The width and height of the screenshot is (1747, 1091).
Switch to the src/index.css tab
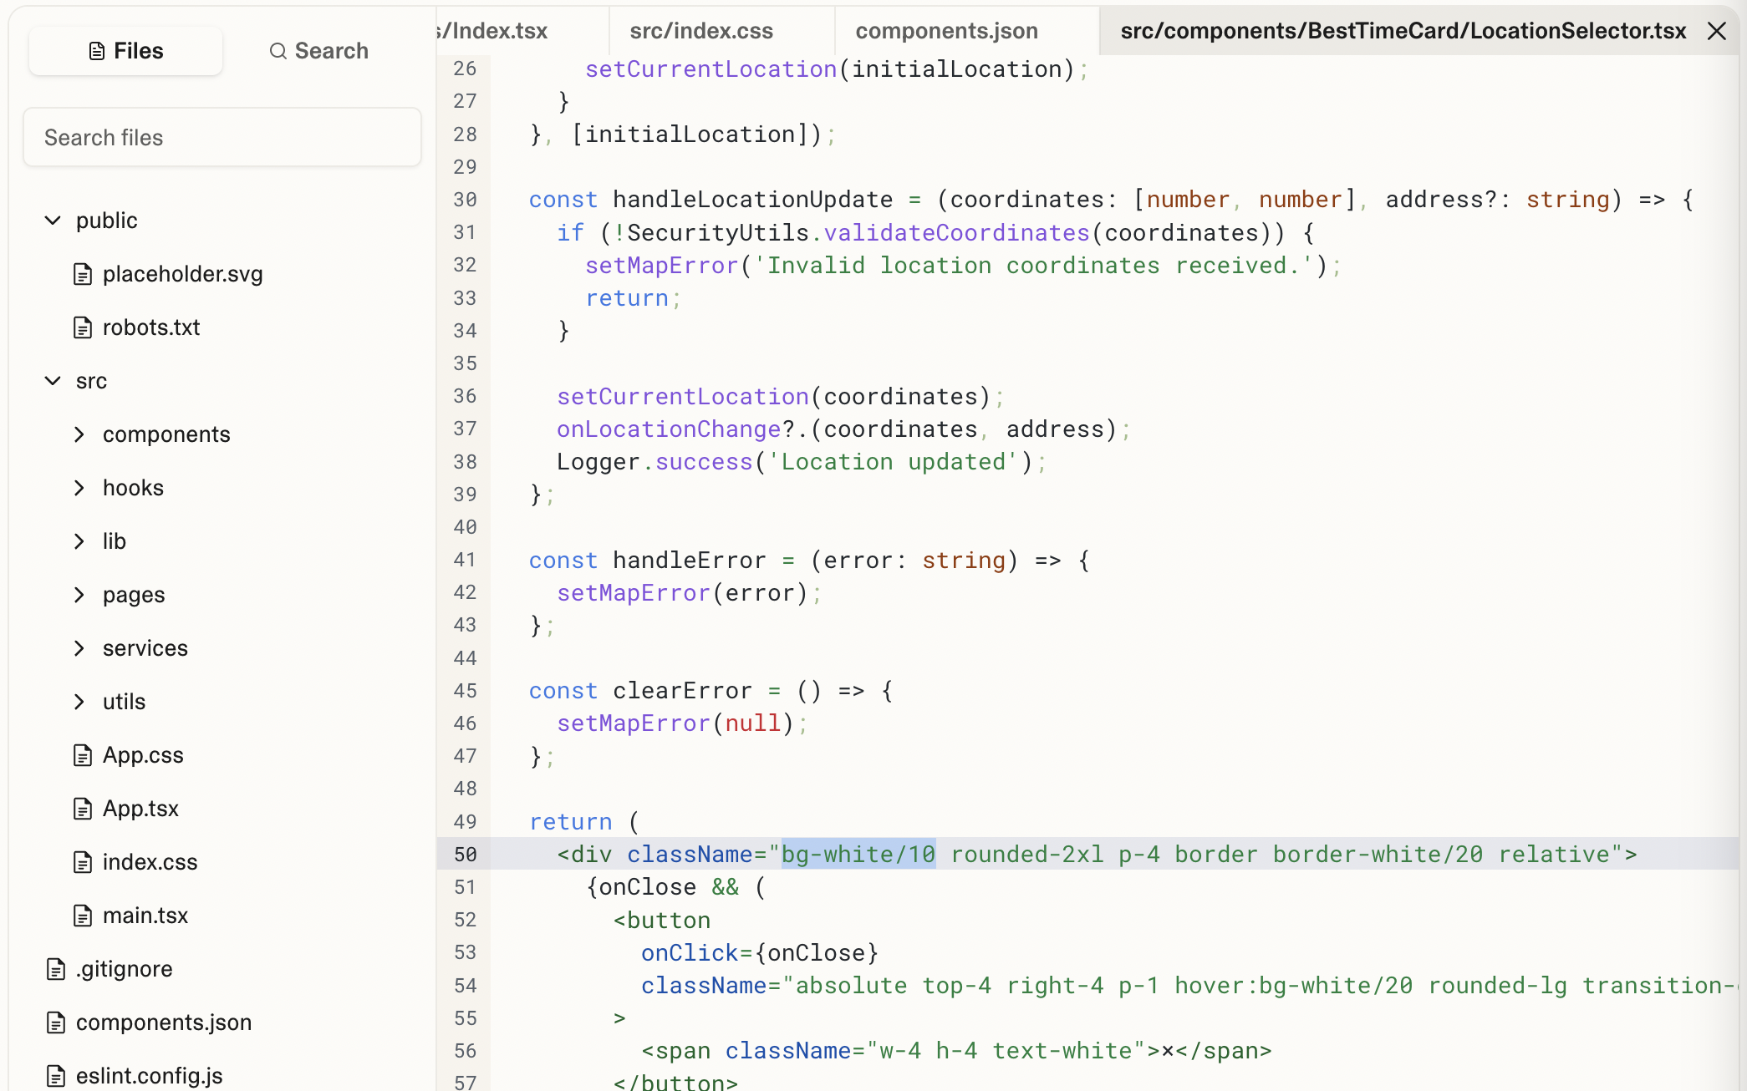point(700,31)
